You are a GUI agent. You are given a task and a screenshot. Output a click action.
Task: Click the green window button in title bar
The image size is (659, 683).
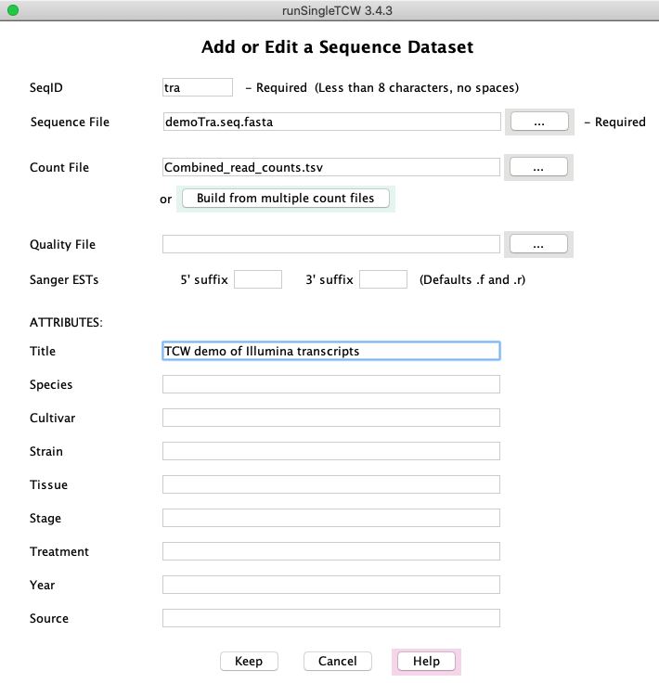pyautogui.click(x=13, y=10)
